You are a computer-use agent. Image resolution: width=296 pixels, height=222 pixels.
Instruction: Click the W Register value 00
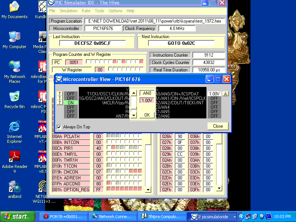tap(100, 70)
